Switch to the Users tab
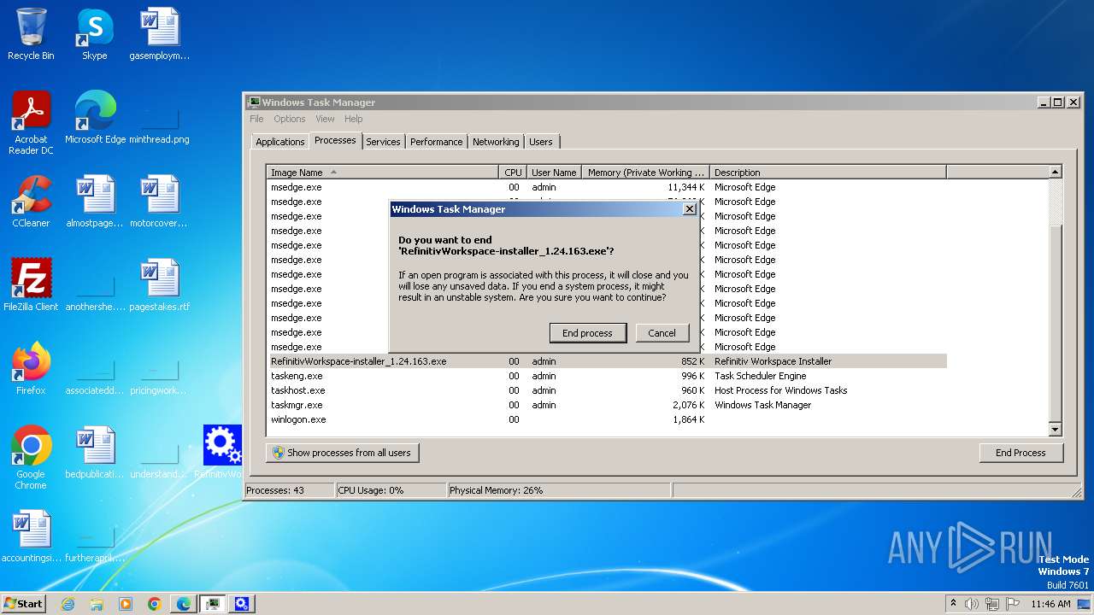 coord(541,142)
